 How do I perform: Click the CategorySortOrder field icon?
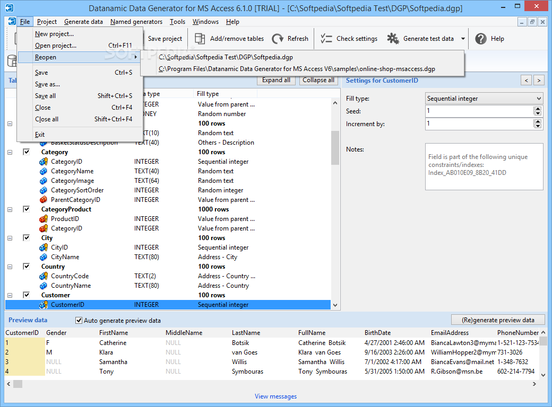[x=44, y=190]
